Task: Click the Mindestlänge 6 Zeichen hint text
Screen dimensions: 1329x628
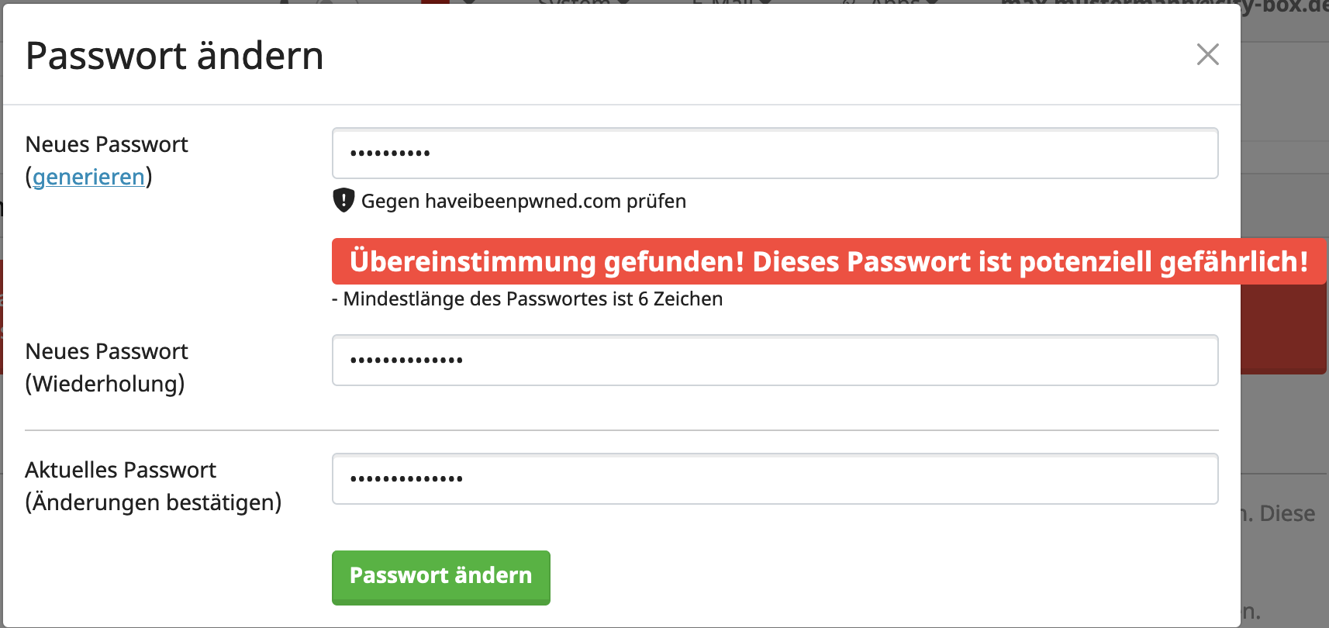Action: click(527, 299)
